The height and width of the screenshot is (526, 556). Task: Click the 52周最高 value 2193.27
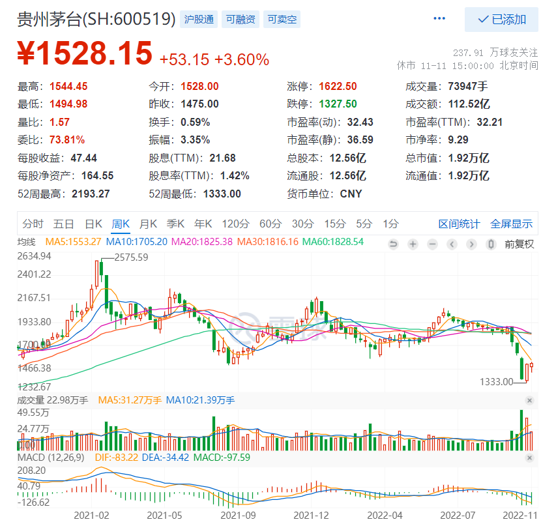tap(91, 194)
